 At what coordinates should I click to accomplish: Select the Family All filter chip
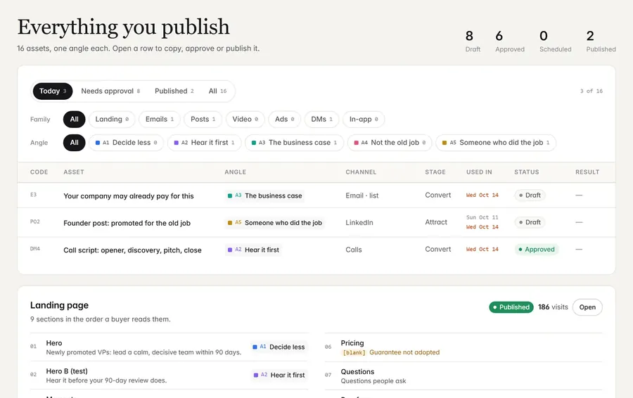pyautogui.click(x=75, y=119)
